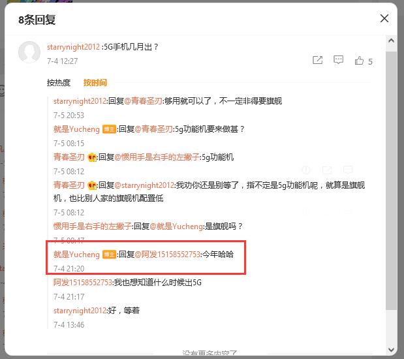The image size is (404, 359).
Task: Select question text 5G手机几月出？
Action: tap(131, 47)
